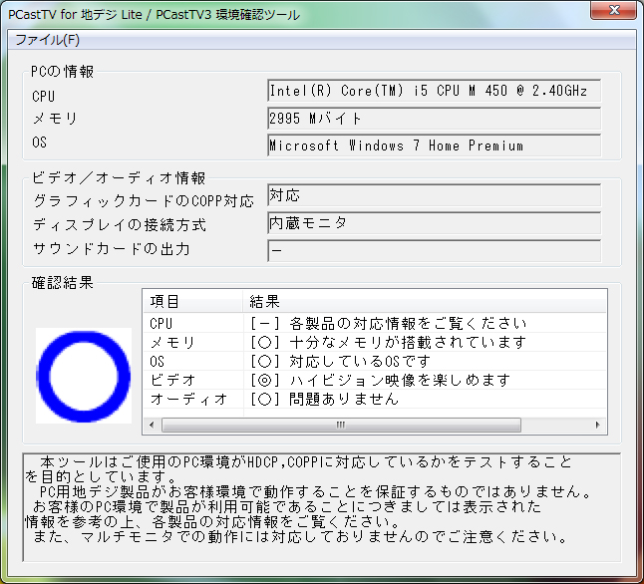The height and width of the screenshot is (584, 644).
Task: Click the description text box about HDCP, COPP
Action: pyautogui.click(x=322, y=507)
